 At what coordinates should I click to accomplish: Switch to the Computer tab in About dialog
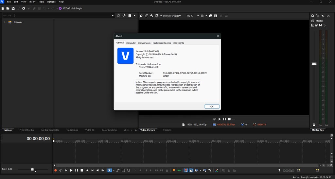pos(131,43)
